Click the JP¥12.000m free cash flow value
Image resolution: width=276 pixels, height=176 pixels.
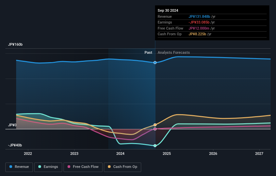point(199,28)
